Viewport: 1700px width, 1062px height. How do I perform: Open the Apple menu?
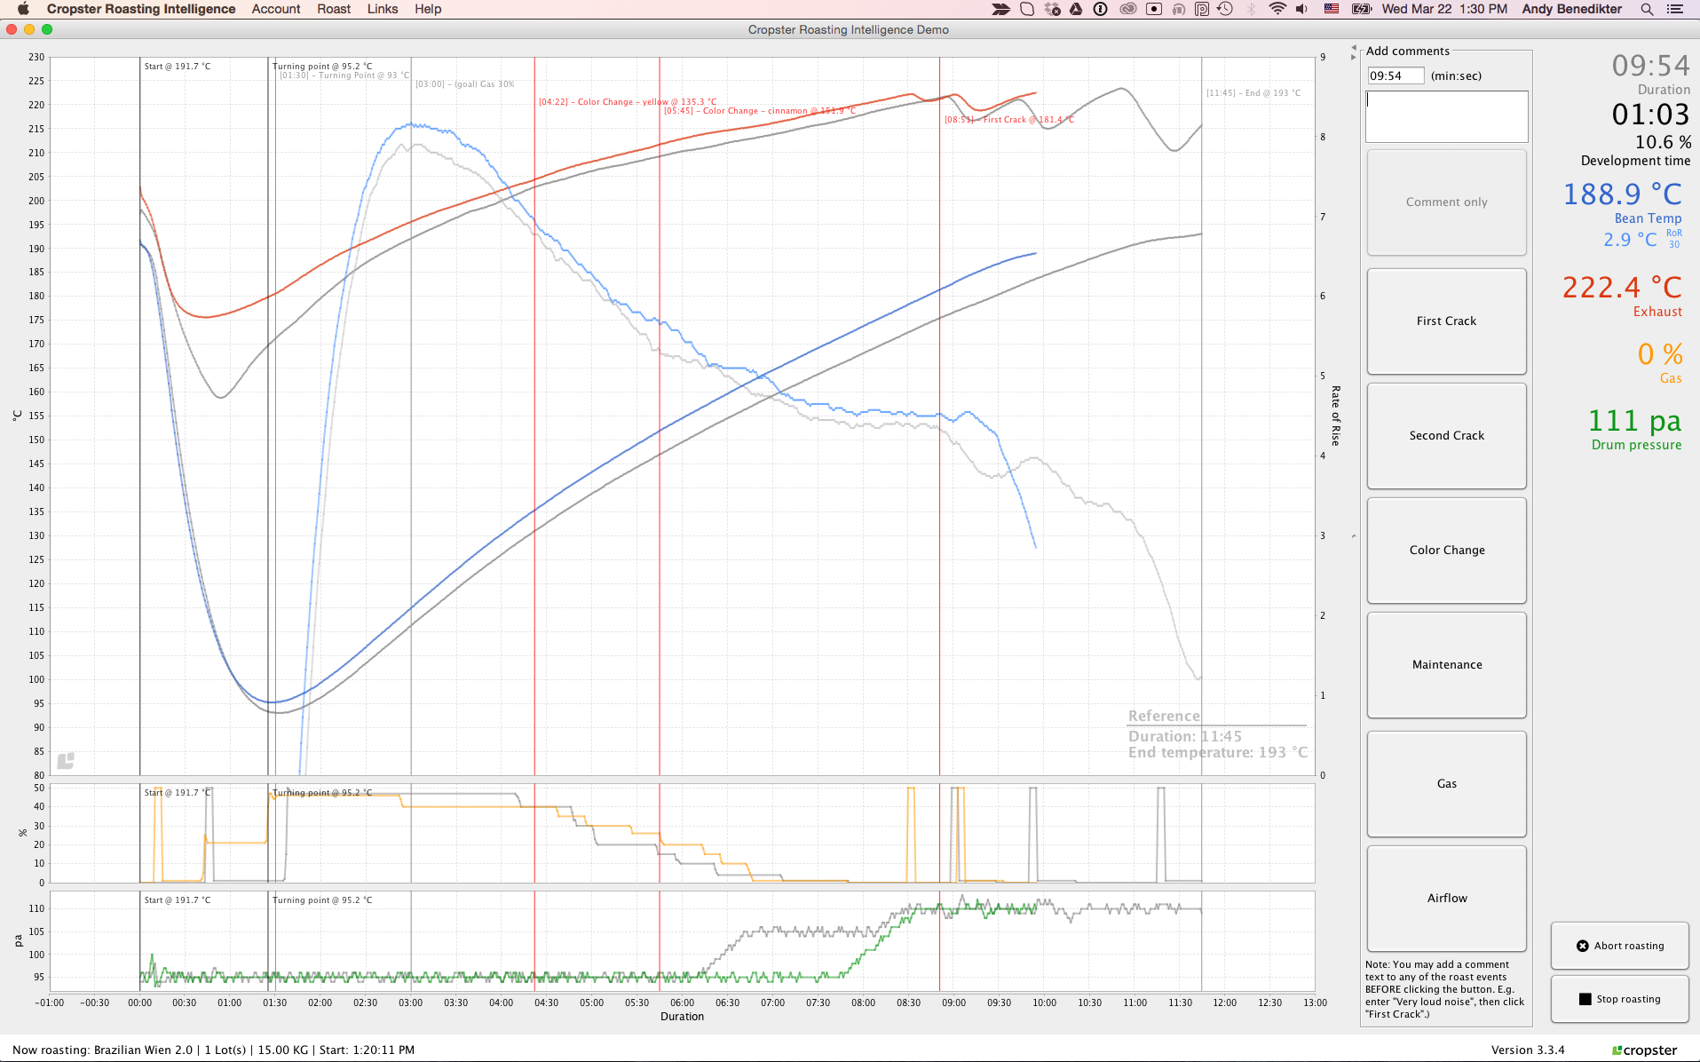click(x=23, y=9)
